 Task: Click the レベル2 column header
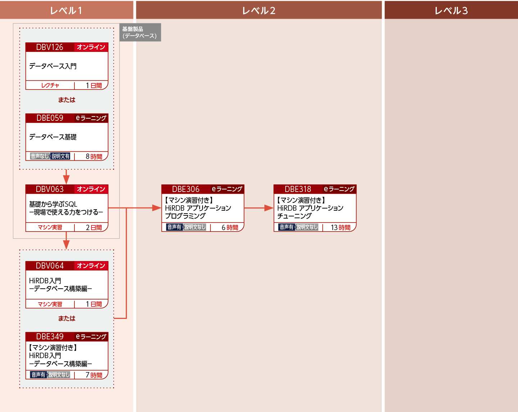click(259, 10)
